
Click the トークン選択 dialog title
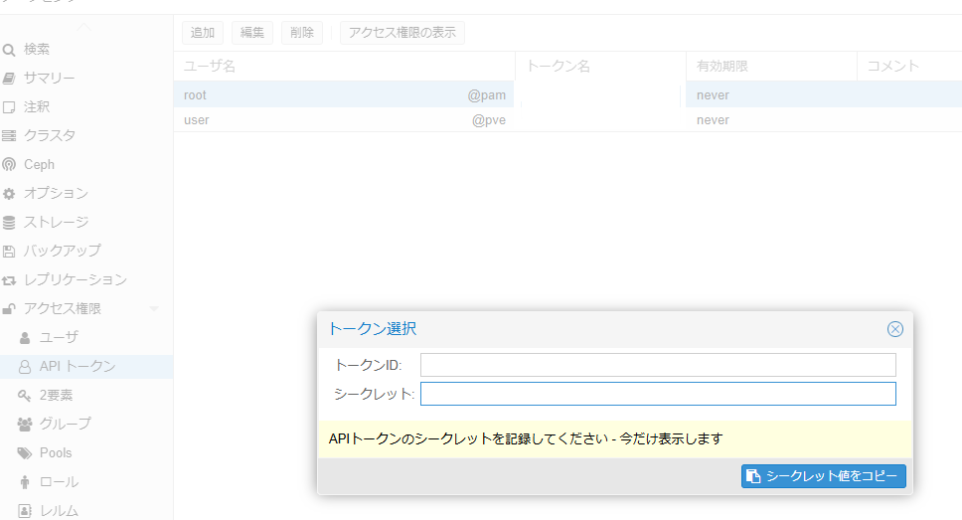373,328
